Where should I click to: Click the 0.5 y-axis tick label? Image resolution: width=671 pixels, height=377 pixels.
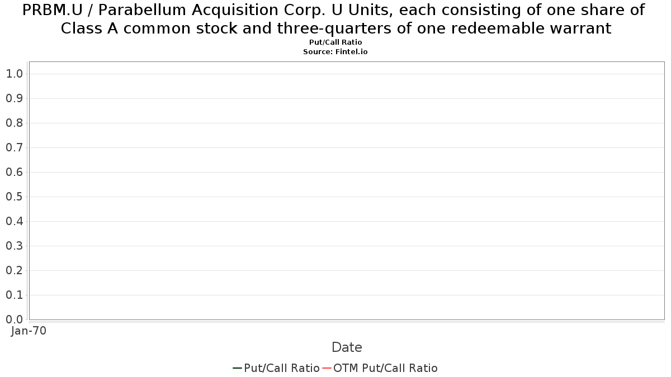pos(14,197)
